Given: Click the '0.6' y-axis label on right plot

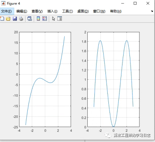Looking at the screenshot, I should tap(84, 99).
